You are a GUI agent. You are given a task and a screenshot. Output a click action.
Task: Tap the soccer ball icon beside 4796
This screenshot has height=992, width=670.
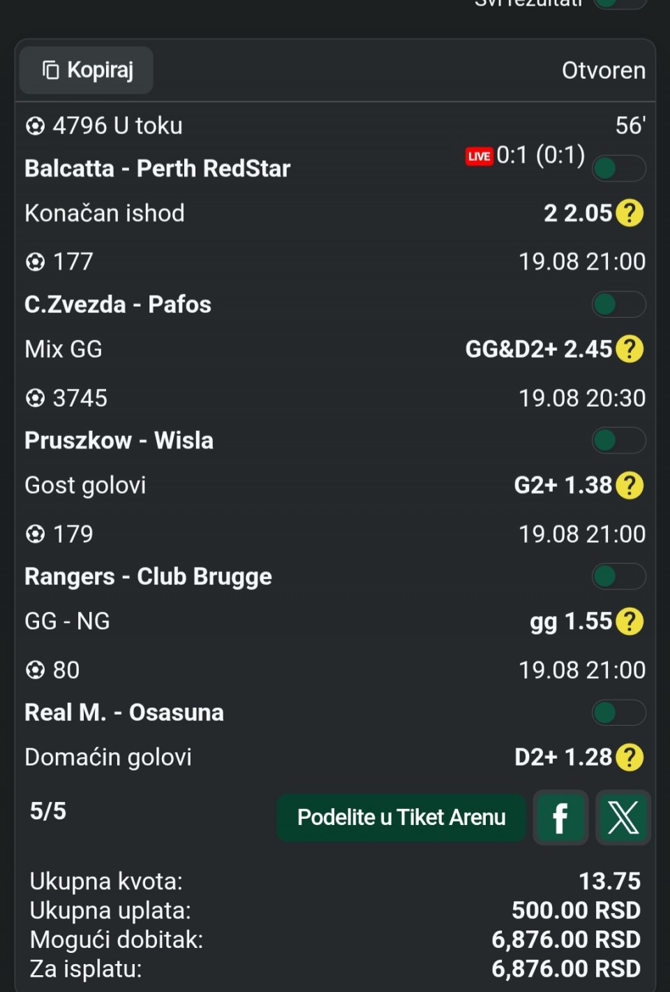tap(35, 126)
